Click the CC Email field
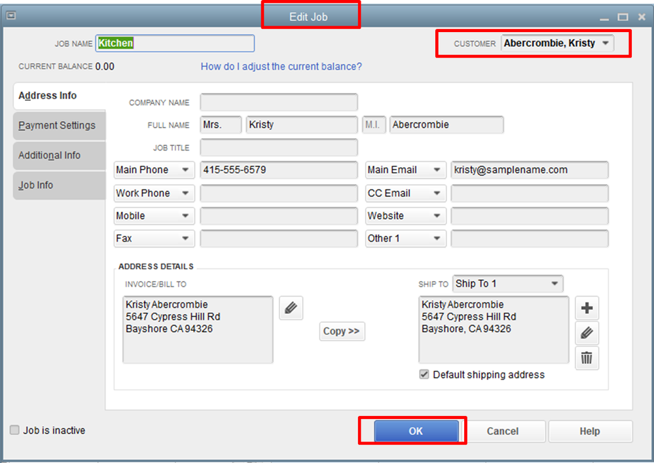This screenshot has width=654, height=463. (x=530, y=193)
